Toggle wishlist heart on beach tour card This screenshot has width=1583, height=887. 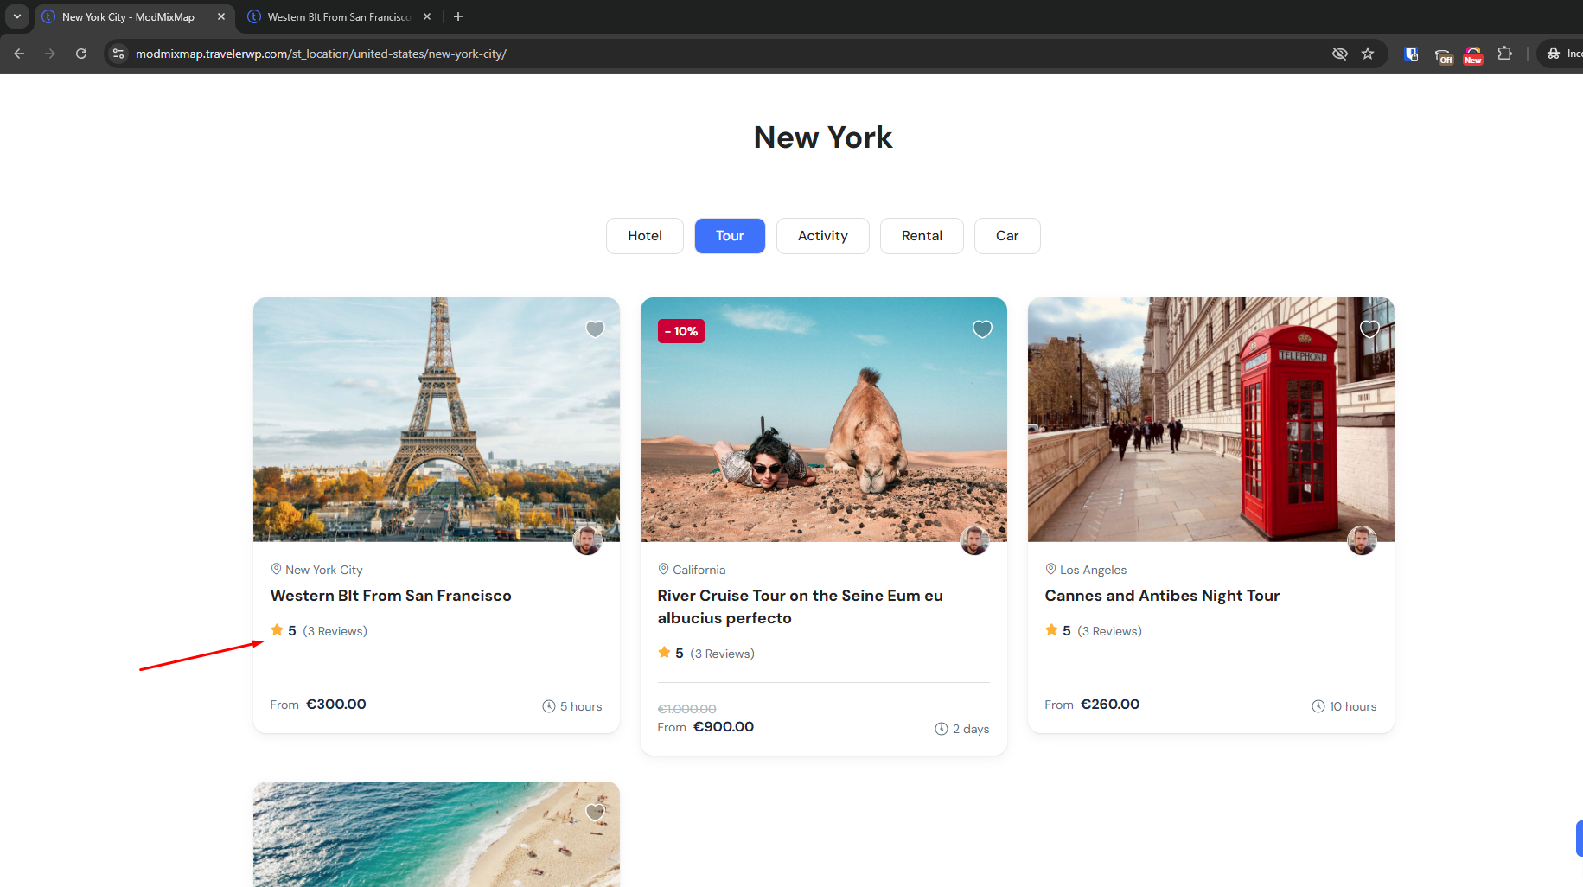(x=595, y=813)
